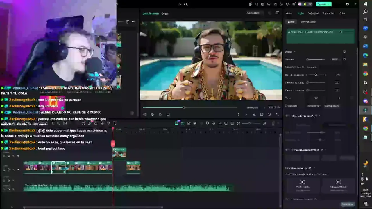Click the timeline zoom-out icon
372x209 pixels.
[239, 123]
